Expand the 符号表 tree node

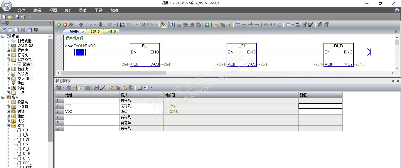[9, 55]
